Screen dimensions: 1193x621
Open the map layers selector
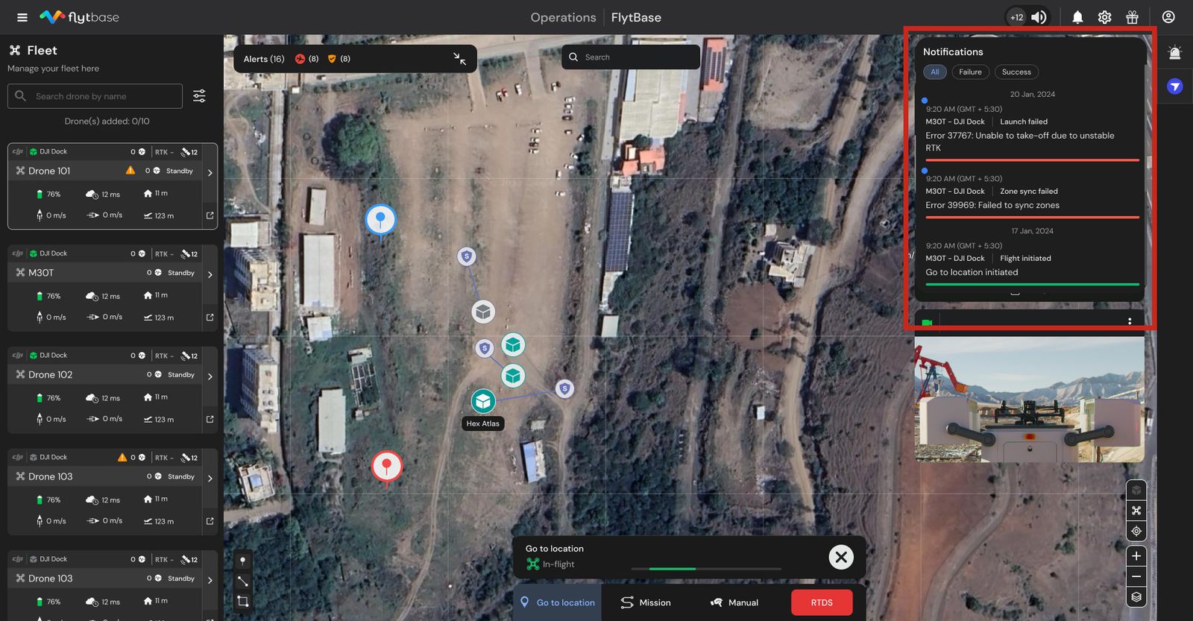(x=1136, y=597)
